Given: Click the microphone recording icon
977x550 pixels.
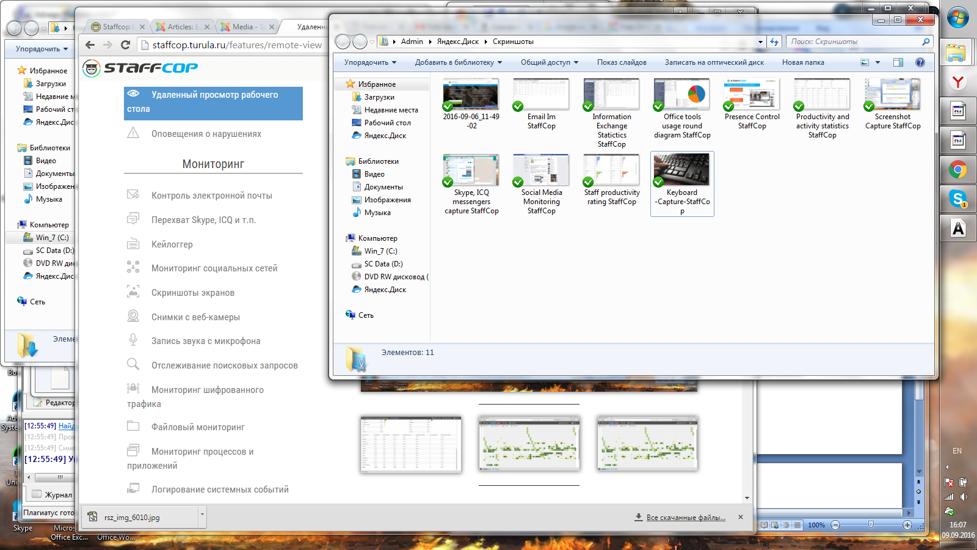Looking at the screenshot, I should [133, 340].
